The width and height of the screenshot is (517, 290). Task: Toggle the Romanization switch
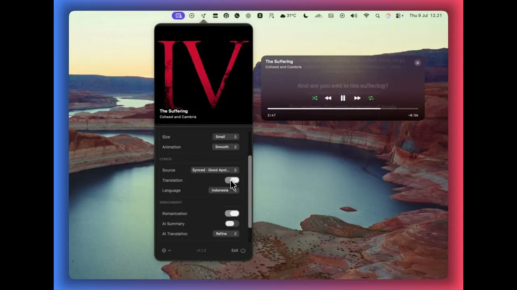[x=232, y=213]
